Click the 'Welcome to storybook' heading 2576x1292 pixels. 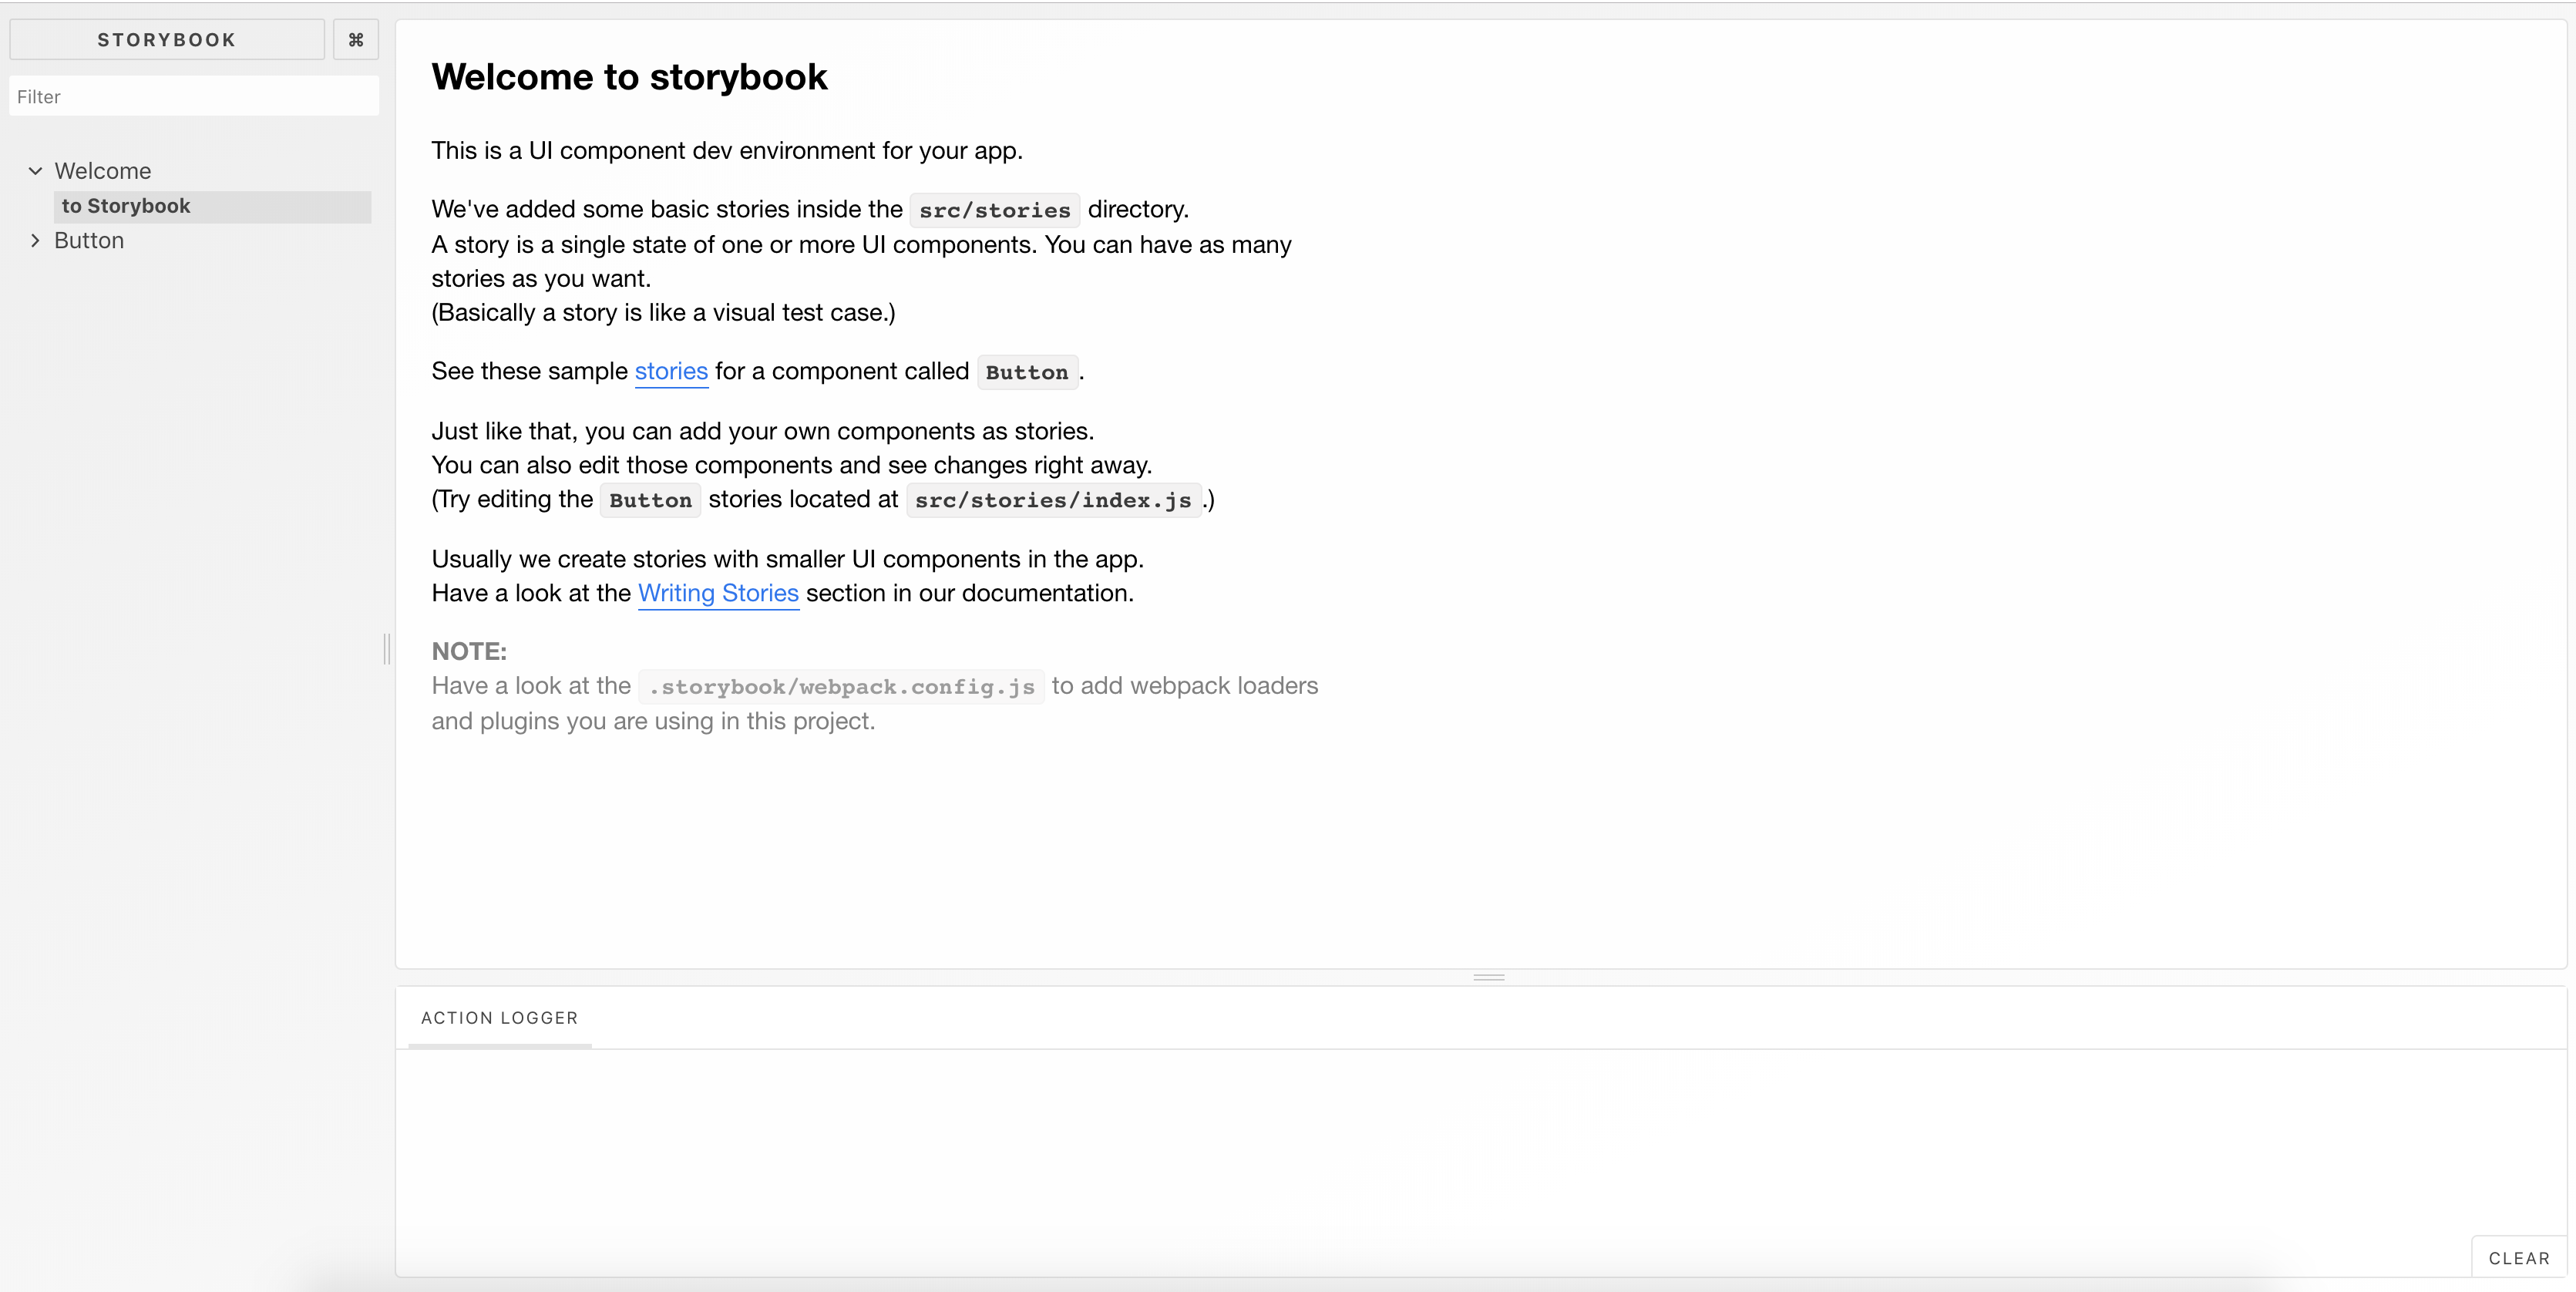coord(629,77)
